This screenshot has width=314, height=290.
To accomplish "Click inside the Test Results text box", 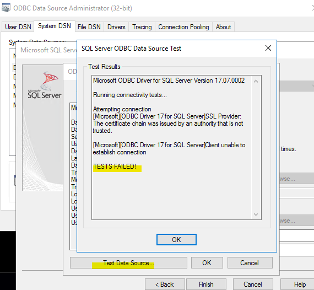I will tap(172, 148).
